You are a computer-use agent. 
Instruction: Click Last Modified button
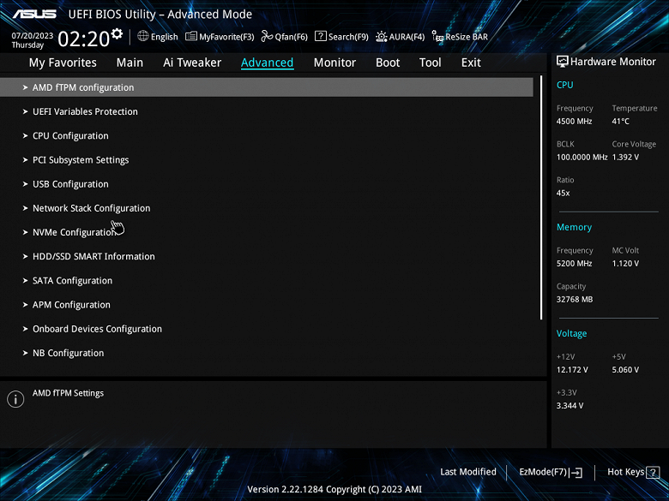[468, 472]
